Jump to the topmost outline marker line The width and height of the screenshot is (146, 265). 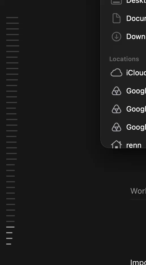(12, 18)
